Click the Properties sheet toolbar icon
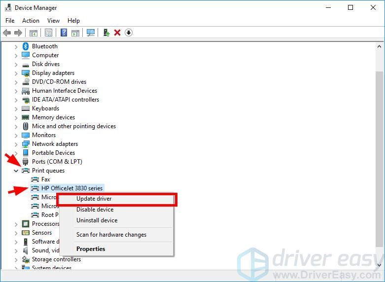 click(x=48, y=33)
